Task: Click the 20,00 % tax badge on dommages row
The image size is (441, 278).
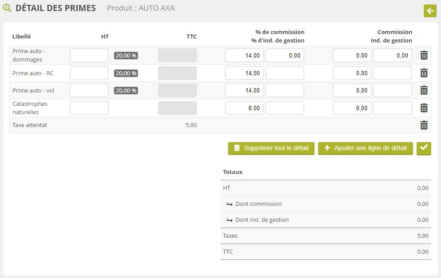Action: pos(126,56)
